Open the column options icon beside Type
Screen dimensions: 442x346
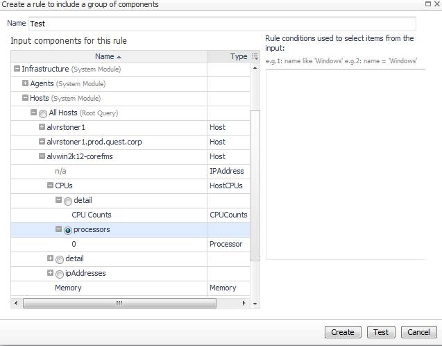click(x=255, y=56)
